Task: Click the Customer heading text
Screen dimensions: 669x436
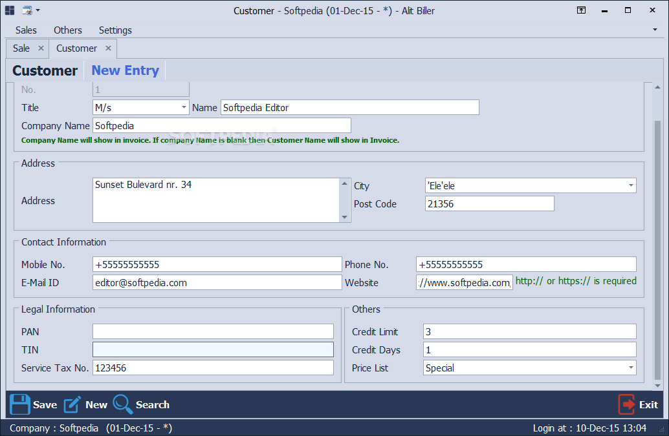Action: tap(45, 70)
